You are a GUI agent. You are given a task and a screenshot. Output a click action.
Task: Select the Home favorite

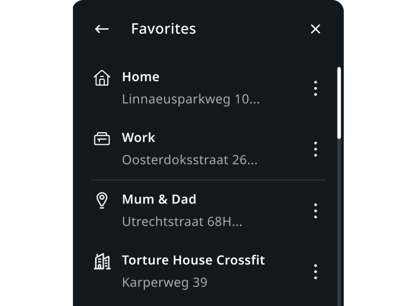pyautogui.click(x=140, y=77)
